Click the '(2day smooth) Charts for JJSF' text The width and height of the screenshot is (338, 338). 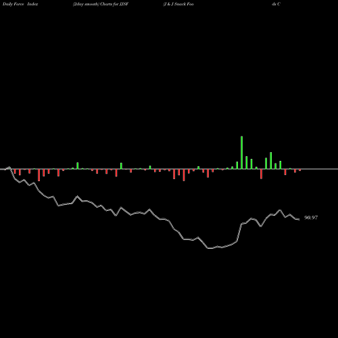(x=101, y=4)
